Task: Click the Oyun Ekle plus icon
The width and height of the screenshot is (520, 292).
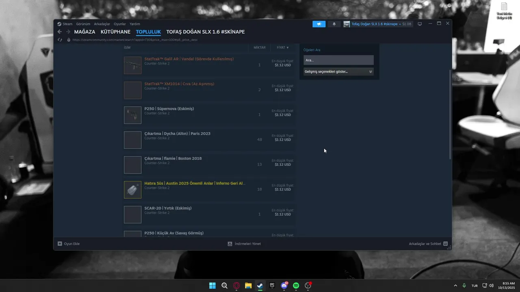Action: [60, 244]
